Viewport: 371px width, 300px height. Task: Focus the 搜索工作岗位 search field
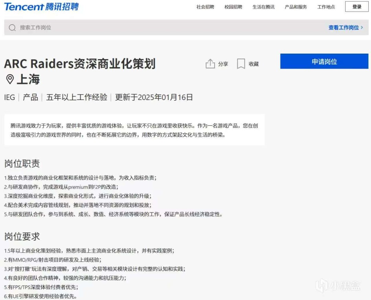pyautogui.click(x=137, y=27)
